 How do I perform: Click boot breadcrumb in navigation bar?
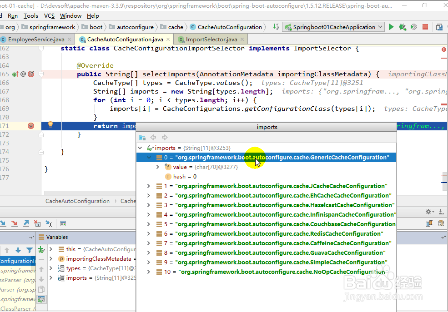click(96, 27)
